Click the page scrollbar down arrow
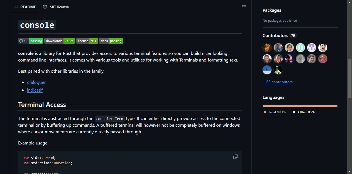 pyautogui.click(x=349, y=171)
